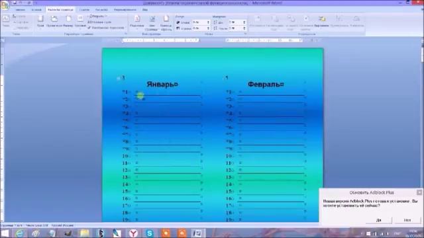Open the Paragraph dialog launcher
This screenshot has height=238, width=424.
[x=245, y=34]
